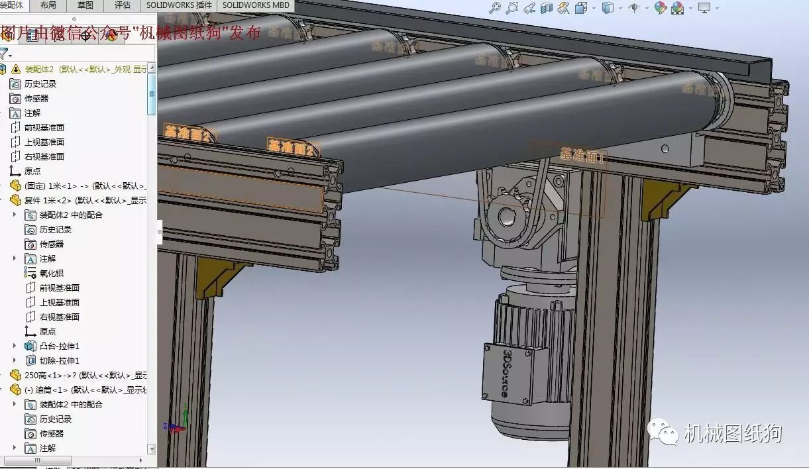Expand 注解 under 复件 1米<2>

15,258
